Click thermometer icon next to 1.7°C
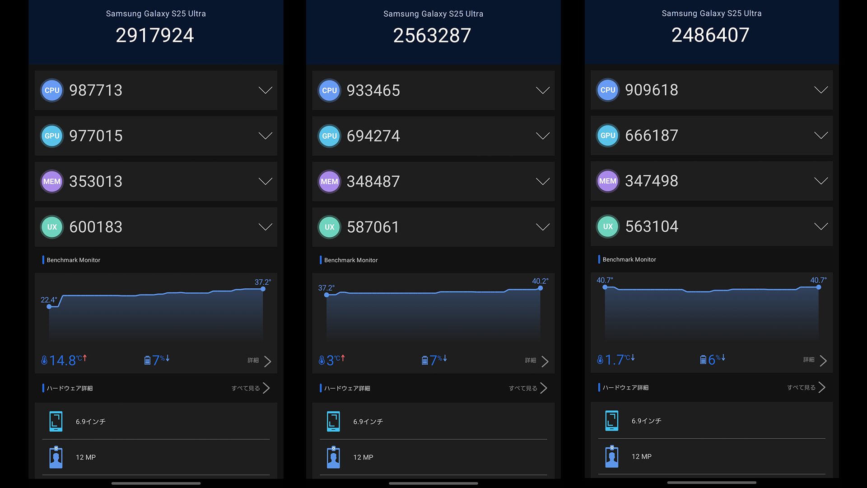The image size is (867, 488). click(600, 360)
